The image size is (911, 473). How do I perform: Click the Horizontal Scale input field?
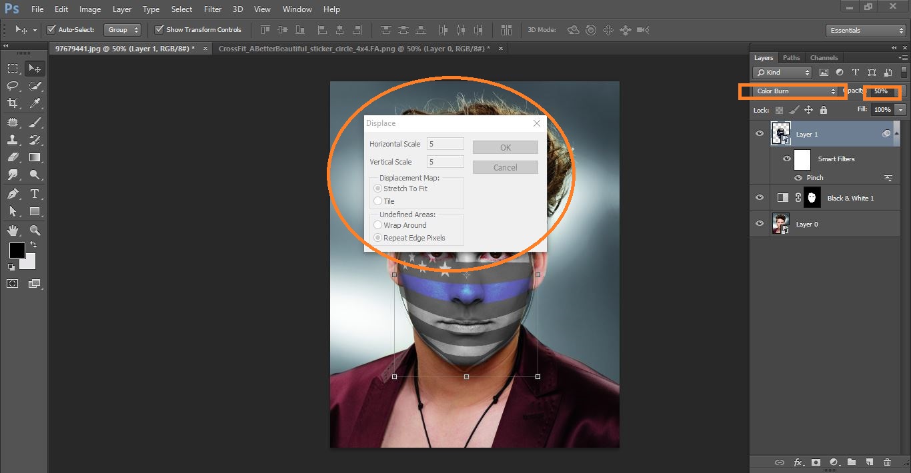445,143
